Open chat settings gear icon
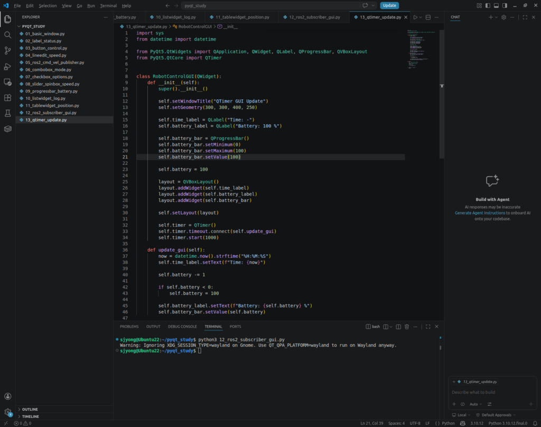 coord(503,17)
